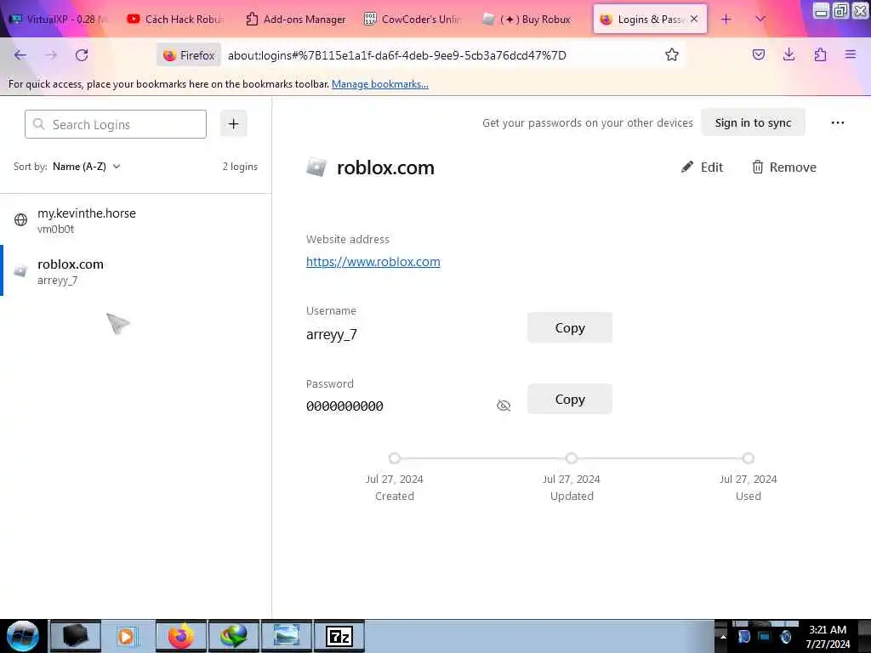Copy the username arreyy_7
This screenshot has height=653, width=871.
(x=569, y=327)
